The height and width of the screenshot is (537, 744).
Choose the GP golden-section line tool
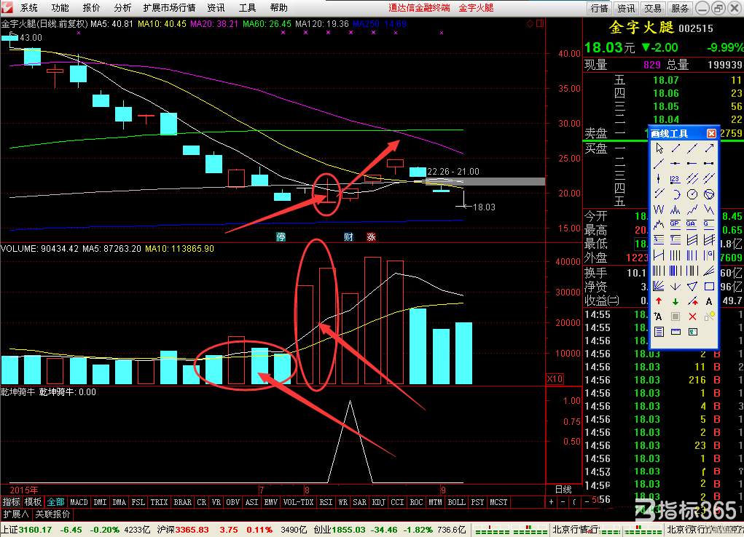click(x=676, y=225)
